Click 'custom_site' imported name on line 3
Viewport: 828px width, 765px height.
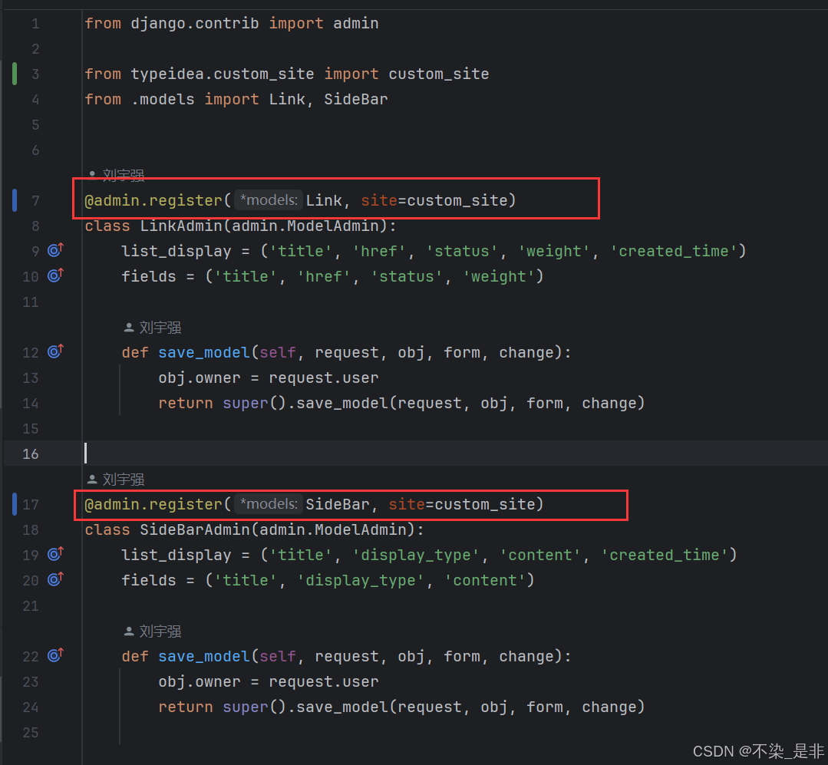[x=439, y=74]
